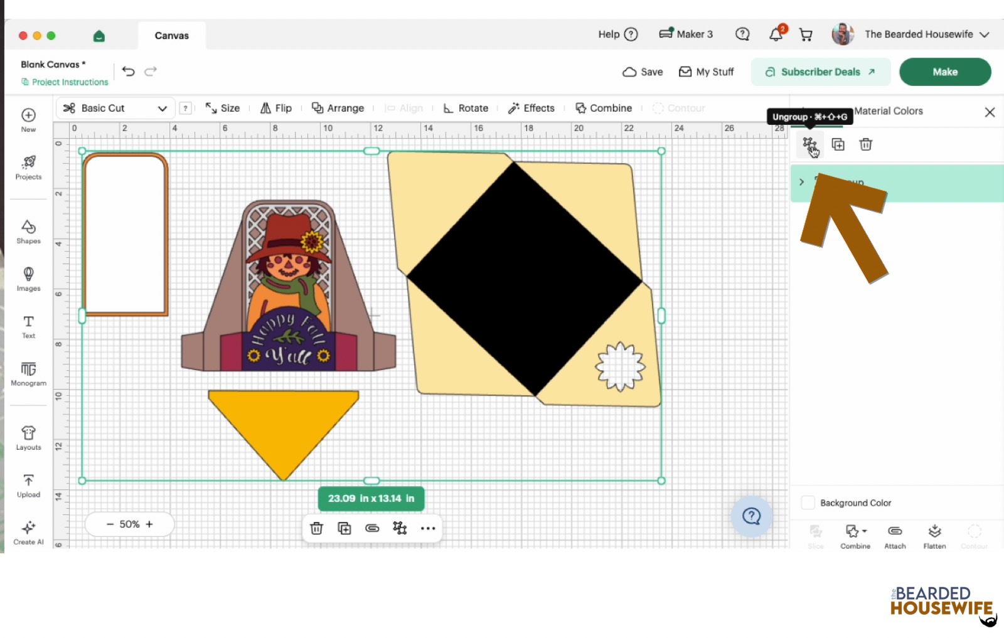Viewport: 1004px width, 638px height.
Task: Open the floating help chat bubble
Action: [751, 516]
